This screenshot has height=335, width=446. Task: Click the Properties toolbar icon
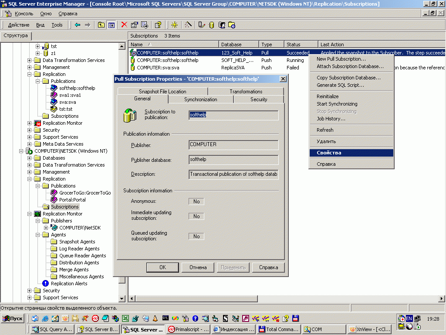pyautogui.click(x=134, y=25)
